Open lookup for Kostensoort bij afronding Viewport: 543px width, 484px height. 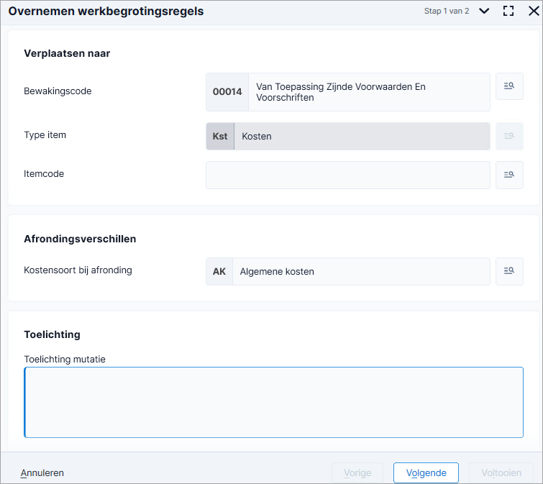pyautogui.click(x=509, y=271)
